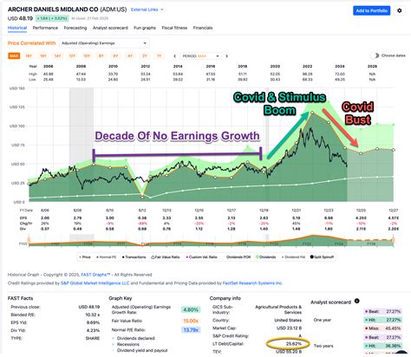Click the 13.79x Normal P/E swatch

pyautogui.click(x=191, y=330)
